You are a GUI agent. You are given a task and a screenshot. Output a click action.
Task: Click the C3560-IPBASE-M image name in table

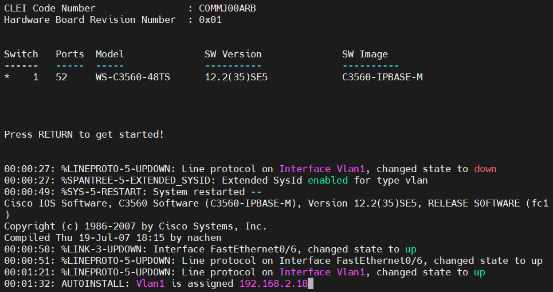(382, 77)
